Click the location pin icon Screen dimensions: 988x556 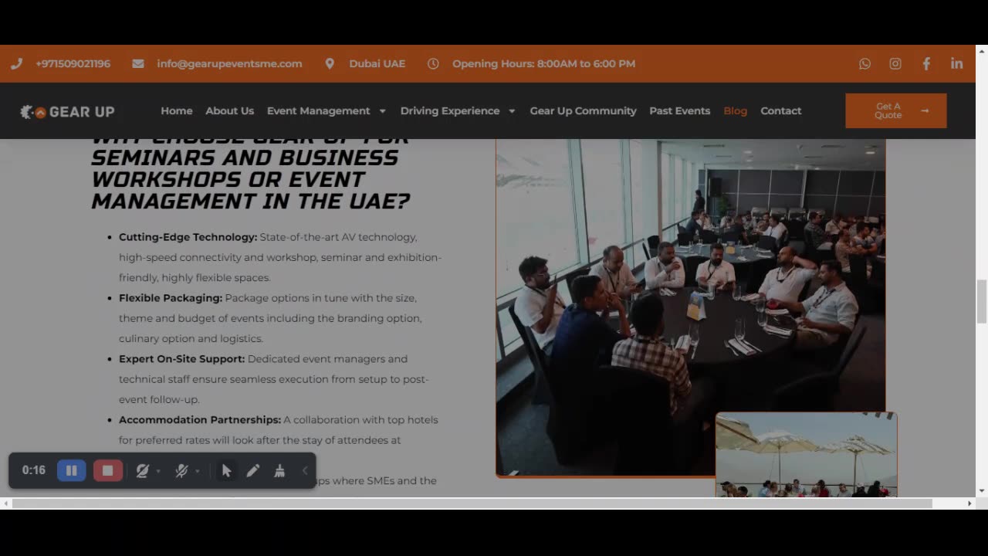[x=330, y=64]
